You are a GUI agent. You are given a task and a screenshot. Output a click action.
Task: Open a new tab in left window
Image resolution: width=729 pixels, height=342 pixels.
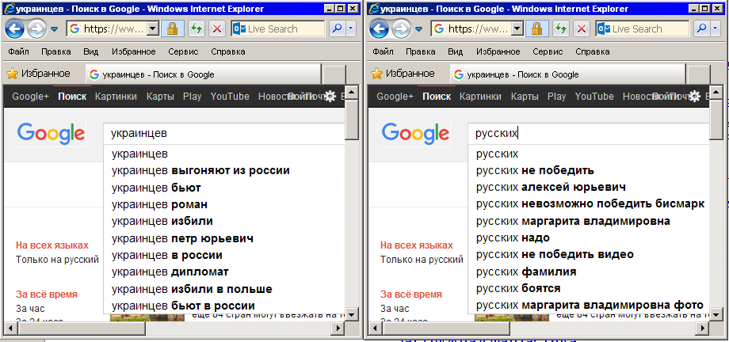tap(334, 74)
